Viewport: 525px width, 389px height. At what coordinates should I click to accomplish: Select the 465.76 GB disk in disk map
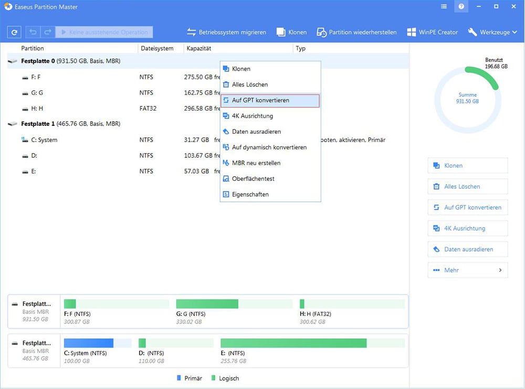point(34,351)
